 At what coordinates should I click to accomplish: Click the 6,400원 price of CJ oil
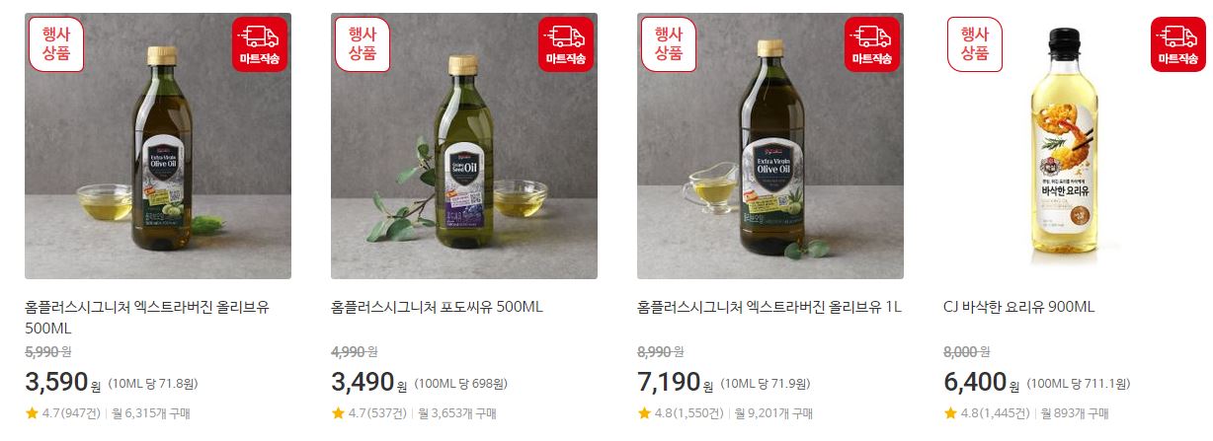tap(982, 383)
